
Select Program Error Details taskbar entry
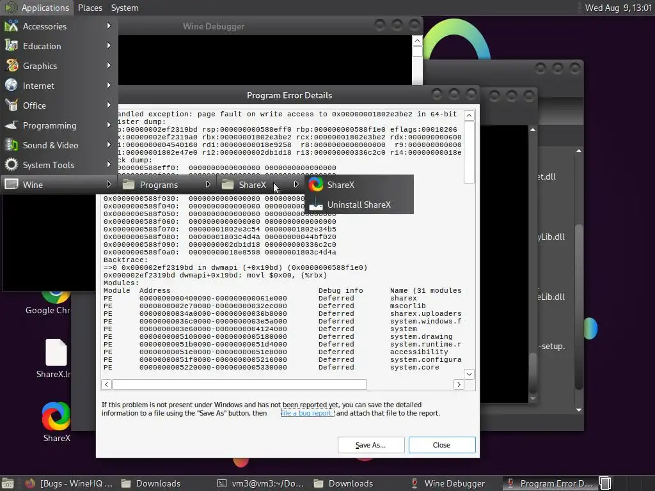[x=549, y=483]
